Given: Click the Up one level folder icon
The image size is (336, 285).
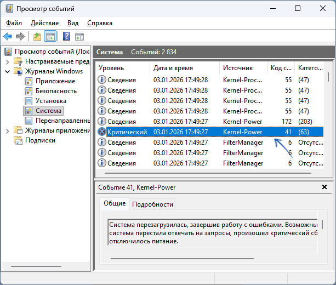Looking at the screenshot, I should click(37, 37).
